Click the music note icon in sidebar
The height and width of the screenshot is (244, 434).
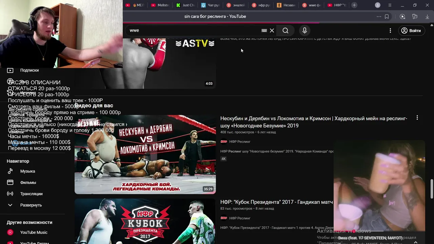(10, 171)
